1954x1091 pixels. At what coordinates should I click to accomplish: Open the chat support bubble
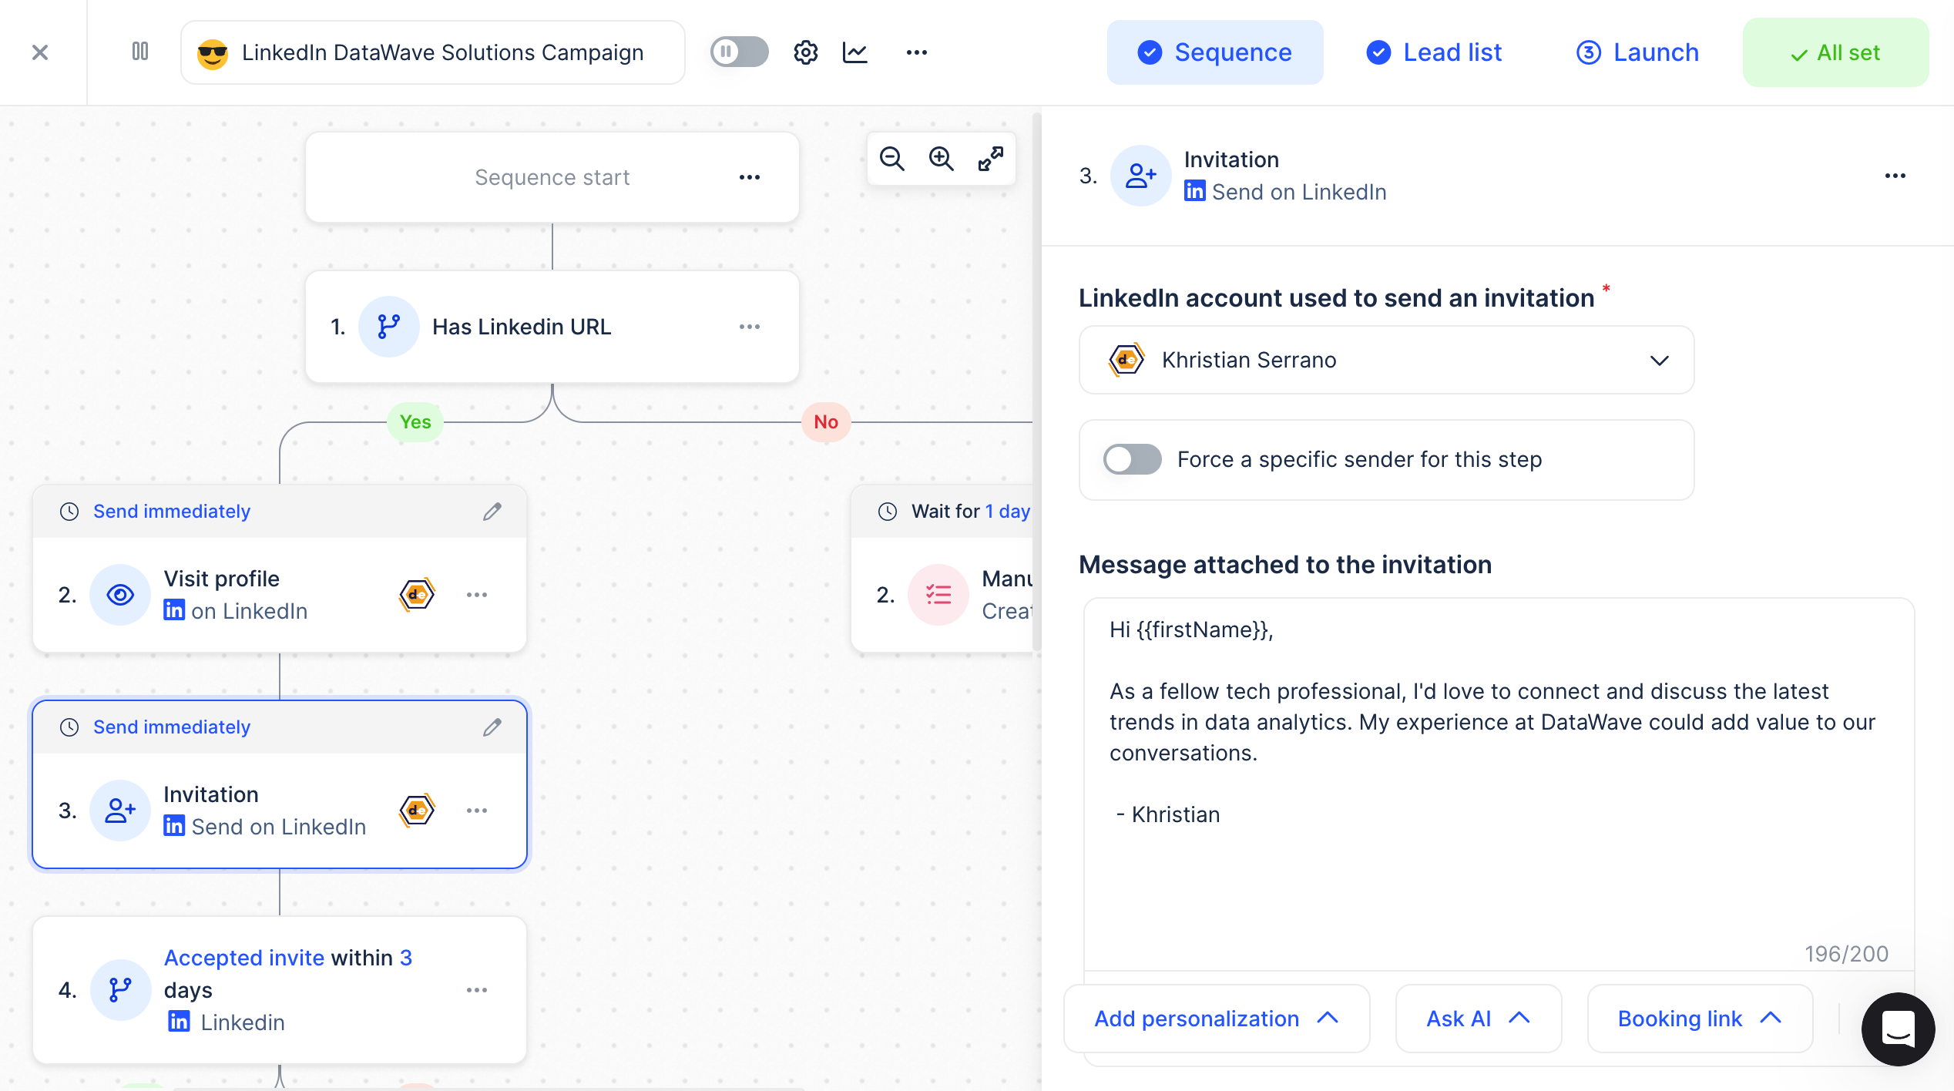click(1898, 1029)
